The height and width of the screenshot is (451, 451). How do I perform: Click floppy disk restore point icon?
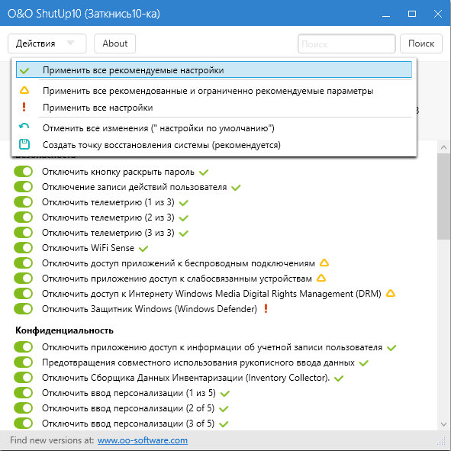24,144
